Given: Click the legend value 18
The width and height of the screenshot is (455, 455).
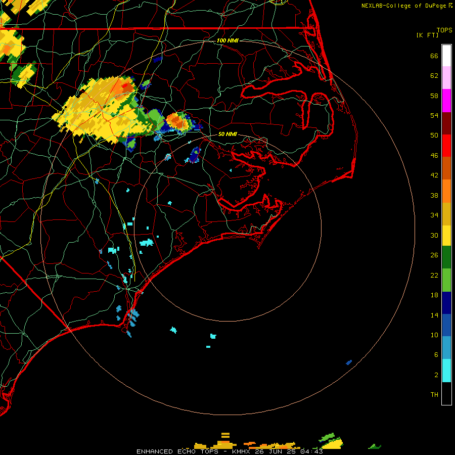Looking at the screenshot, I should [x=434, y=295].
